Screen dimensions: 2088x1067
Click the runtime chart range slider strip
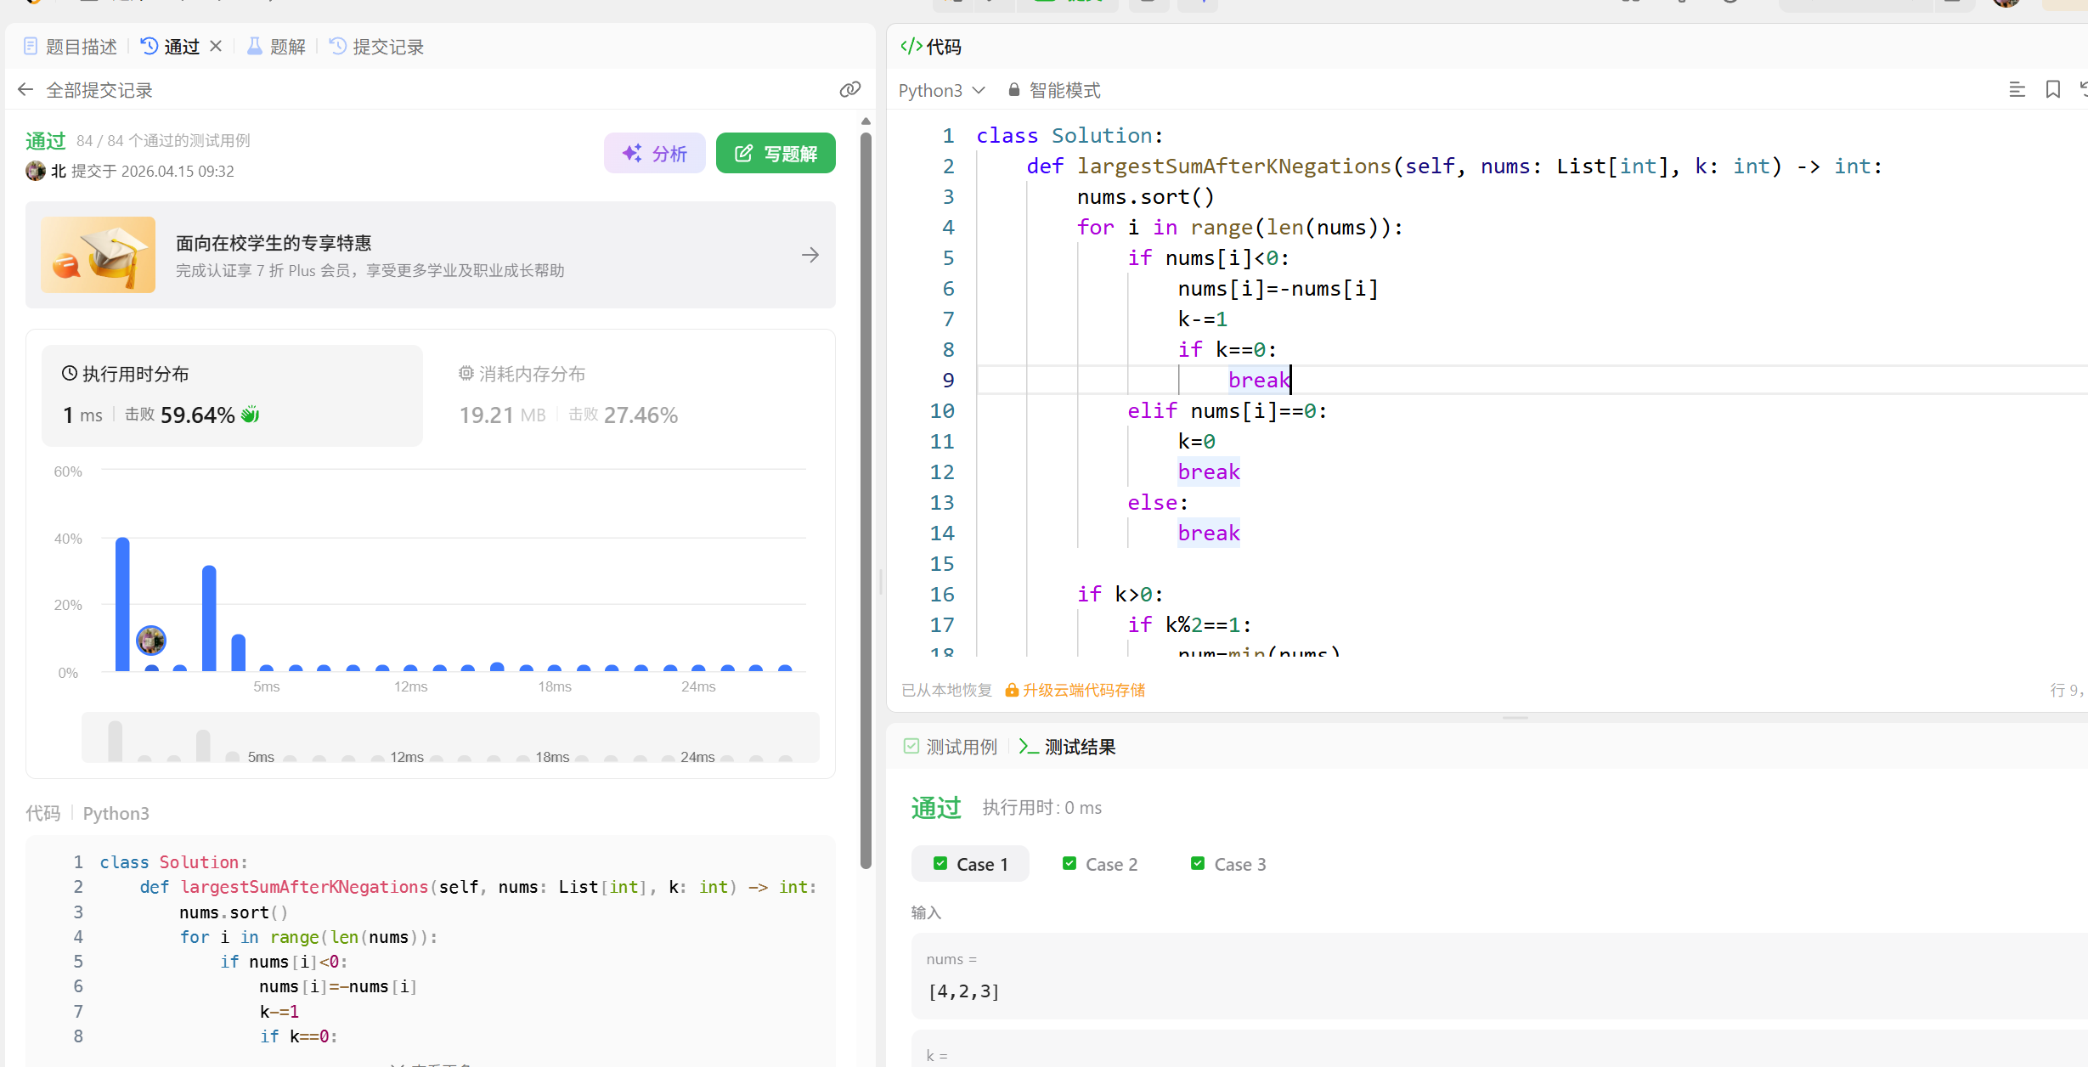(x=450, y=737)
